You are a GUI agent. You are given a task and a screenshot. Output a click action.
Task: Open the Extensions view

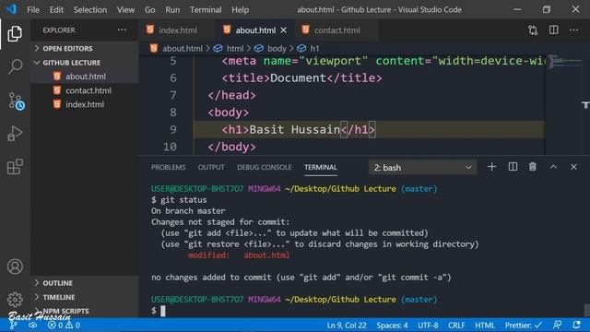click(x=15, y=167)
